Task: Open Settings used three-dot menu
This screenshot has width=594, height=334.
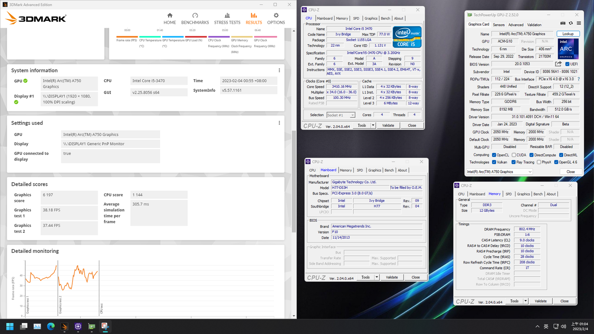Action: point(279,123)
